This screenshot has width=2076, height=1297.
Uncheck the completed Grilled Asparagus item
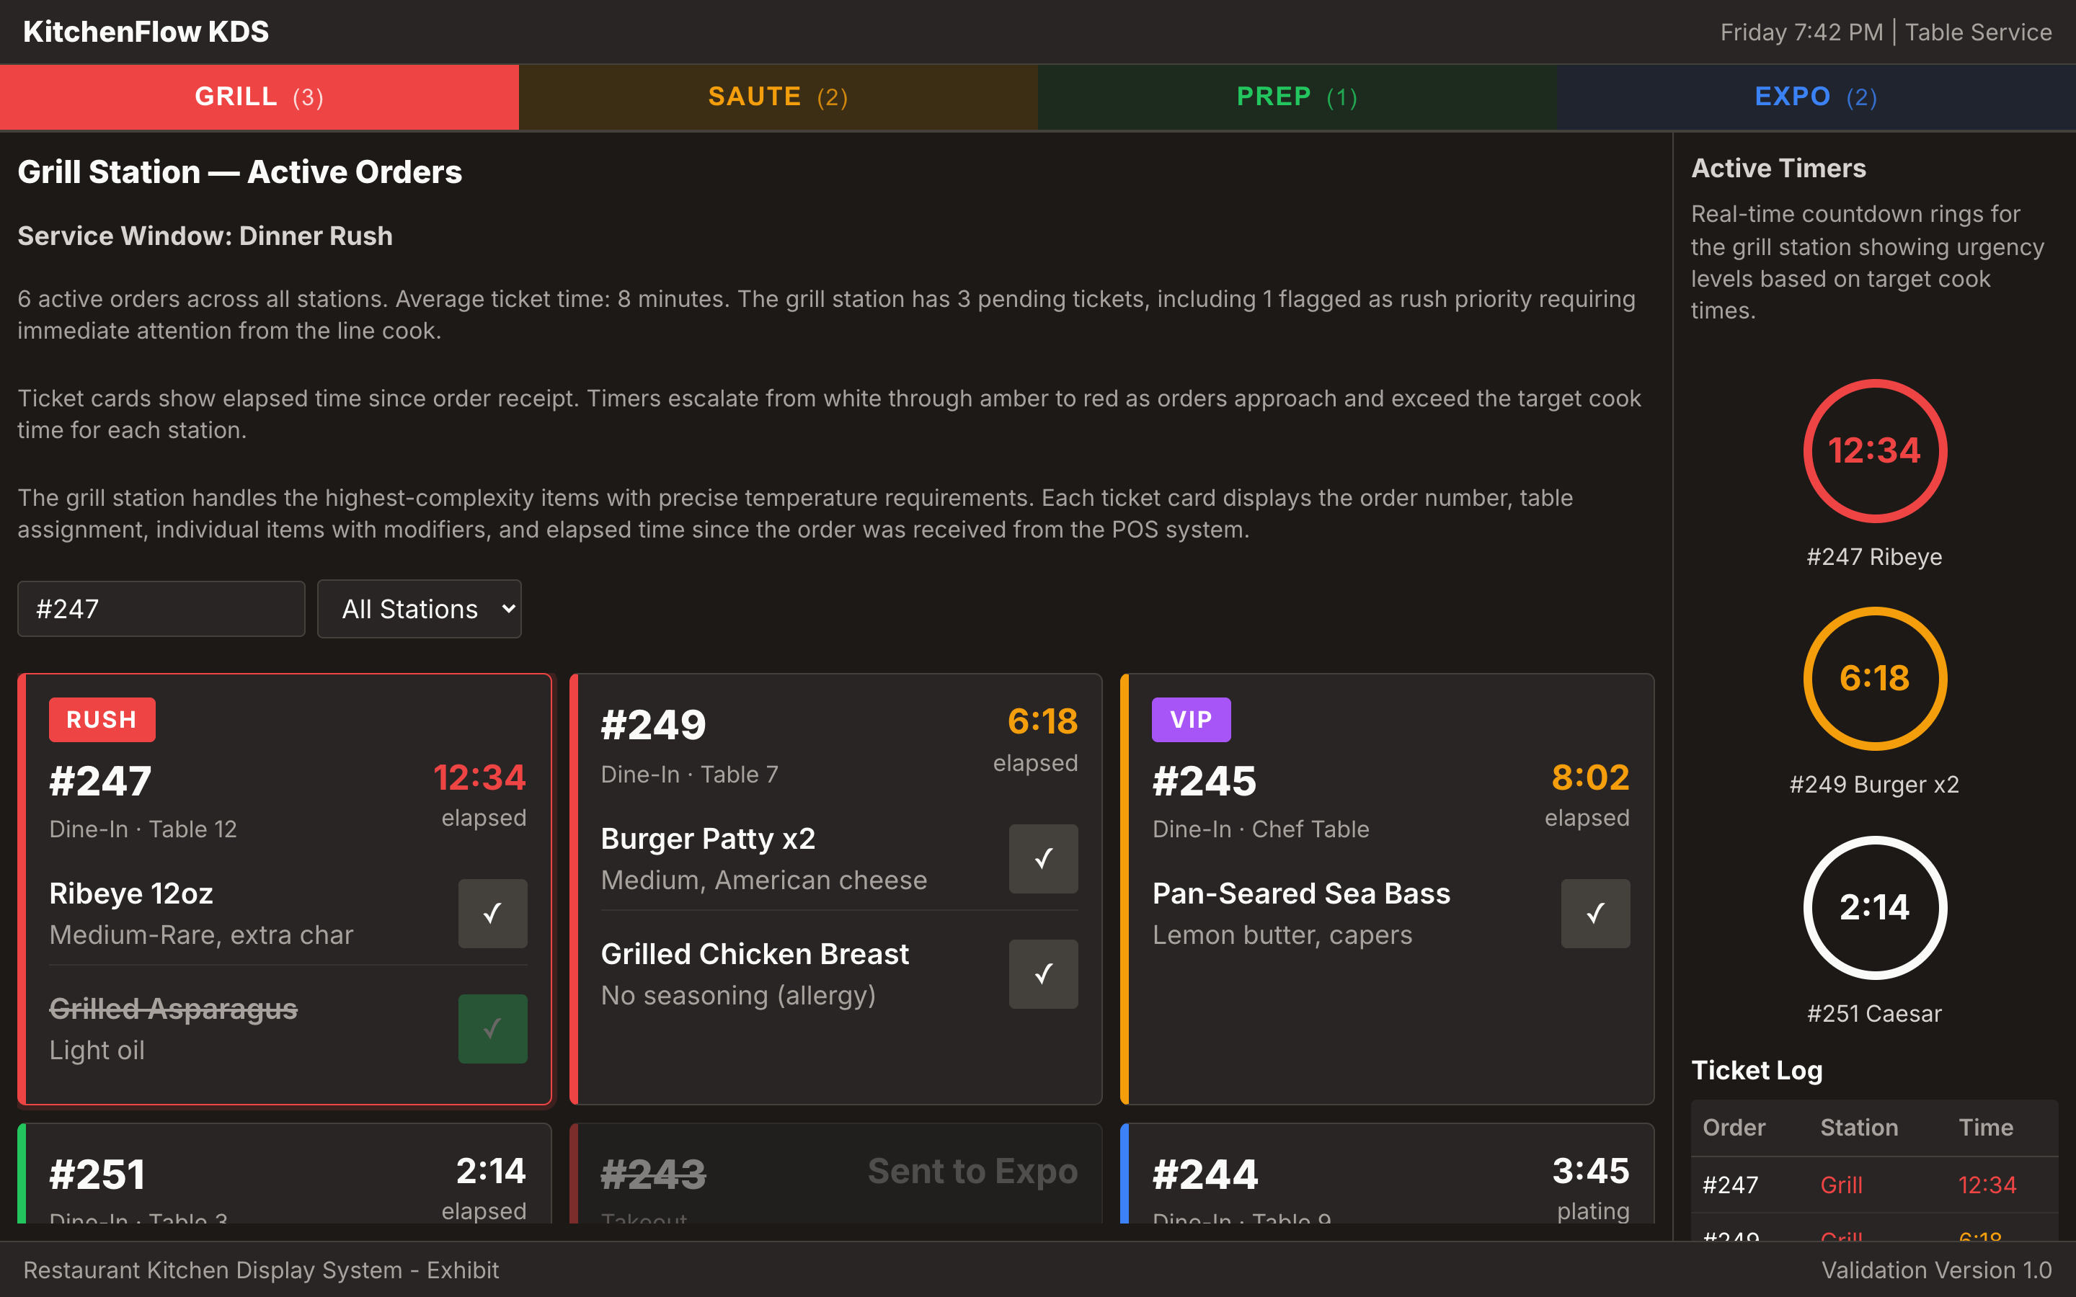[492, 1028]
